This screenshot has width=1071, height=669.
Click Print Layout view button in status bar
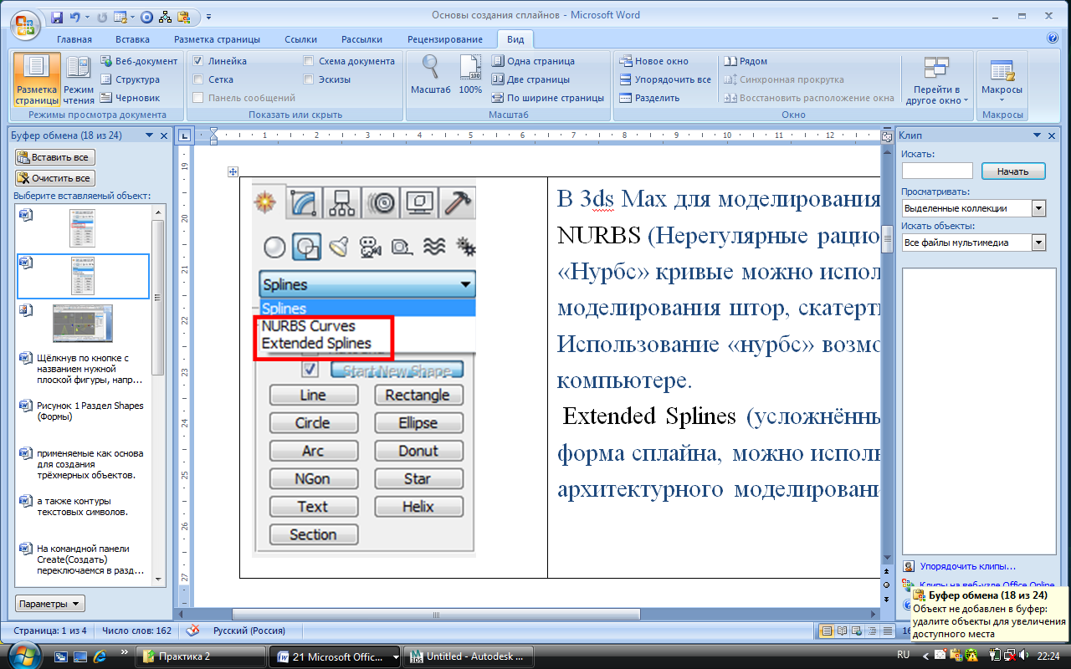coord(828,631)
